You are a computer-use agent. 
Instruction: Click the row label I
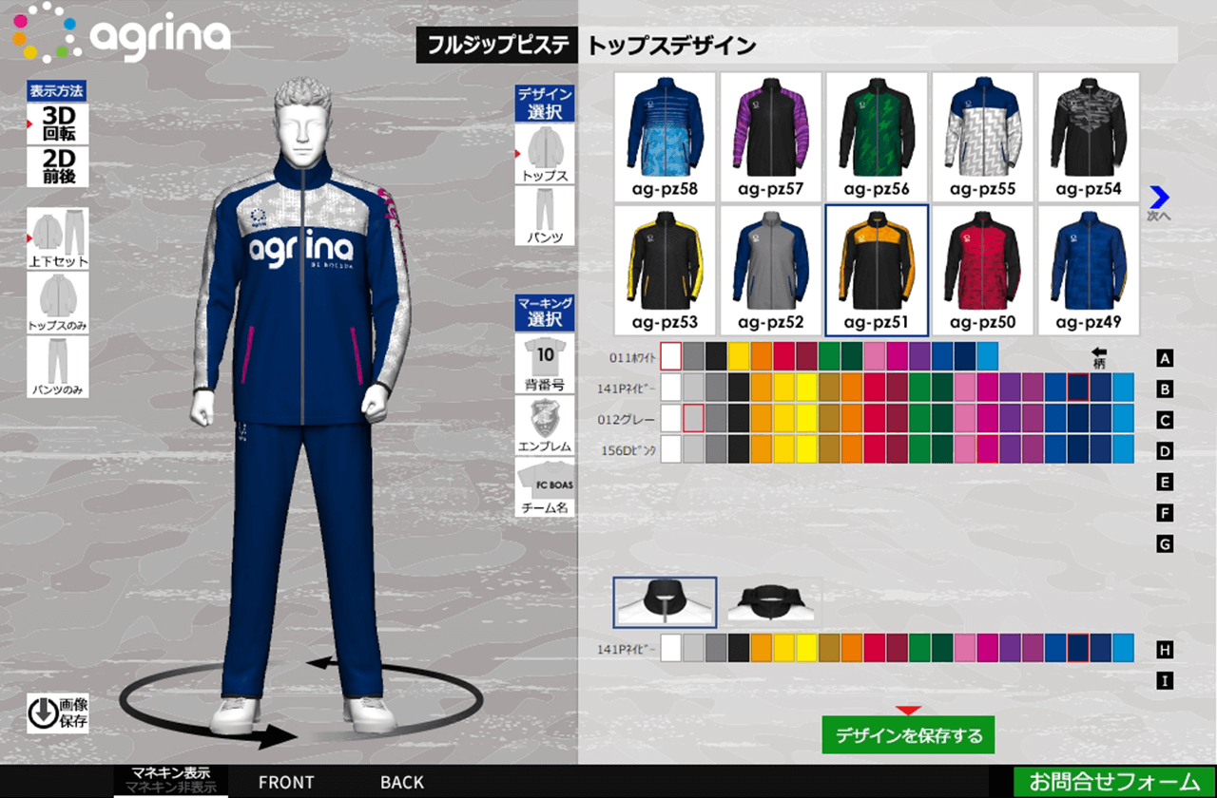pyautogui.click(x=1166, y=680)
